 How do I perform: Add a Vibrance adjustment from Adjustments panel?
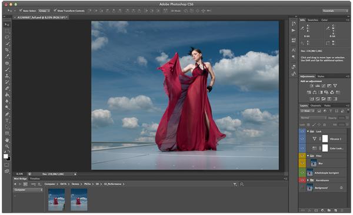pos(335,85)
